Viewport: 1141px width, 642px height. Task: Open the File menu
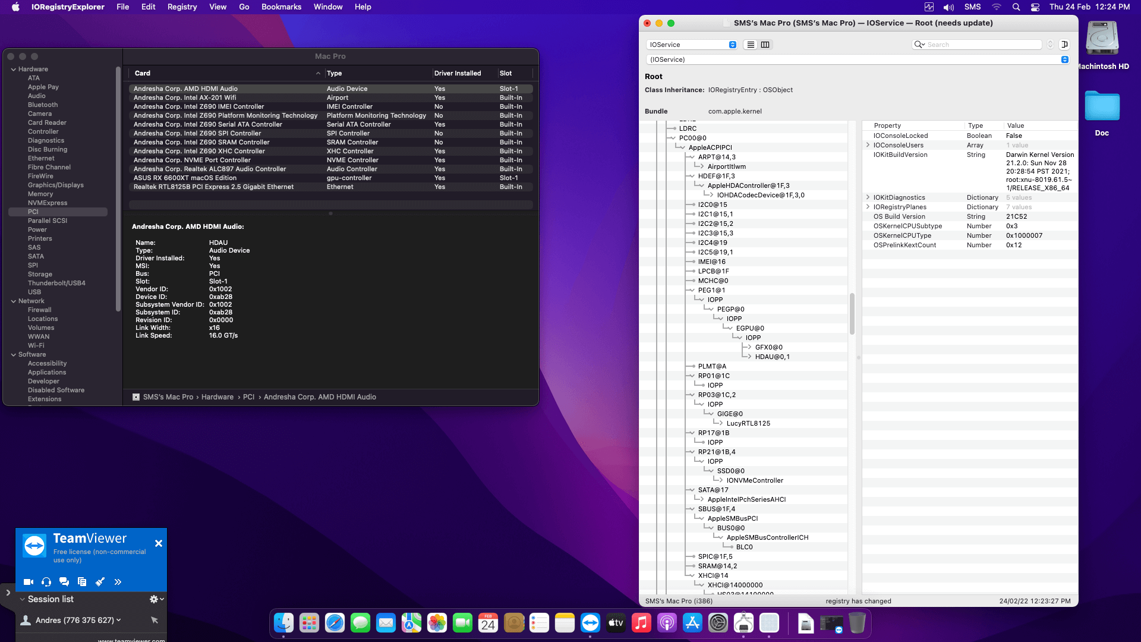(122, 7)
